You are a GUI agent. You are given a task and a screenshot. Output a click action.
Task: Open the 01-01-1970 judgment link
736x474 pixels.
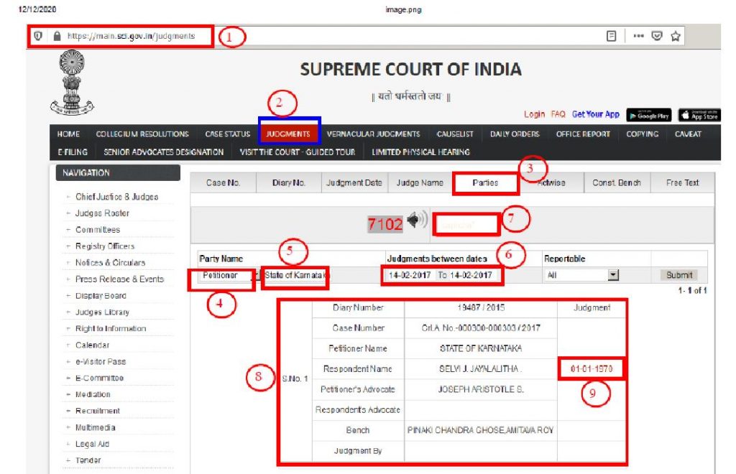tap(591, 369)
